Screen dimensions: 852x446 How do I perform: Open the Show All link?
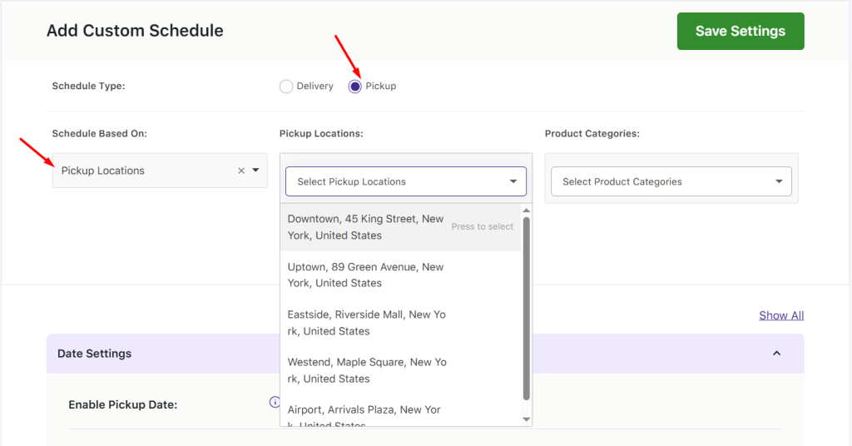coord(781,315)
